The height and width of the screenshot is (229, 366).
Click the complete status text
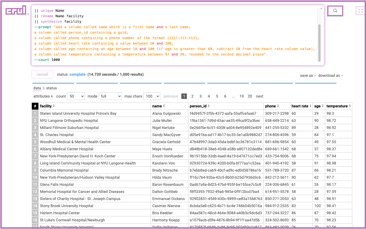tap(78, 74)
